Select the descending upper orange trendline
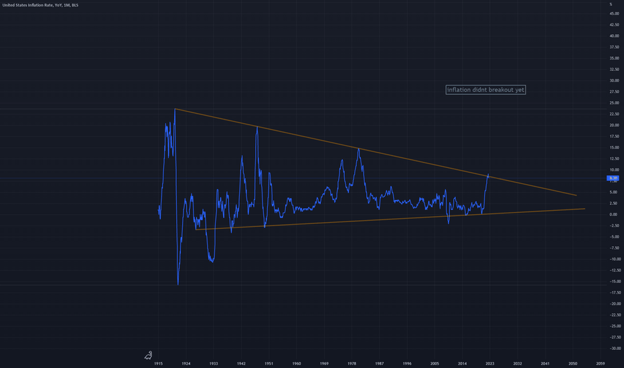This screenshot has height=368, width=624. pos(376,152)
